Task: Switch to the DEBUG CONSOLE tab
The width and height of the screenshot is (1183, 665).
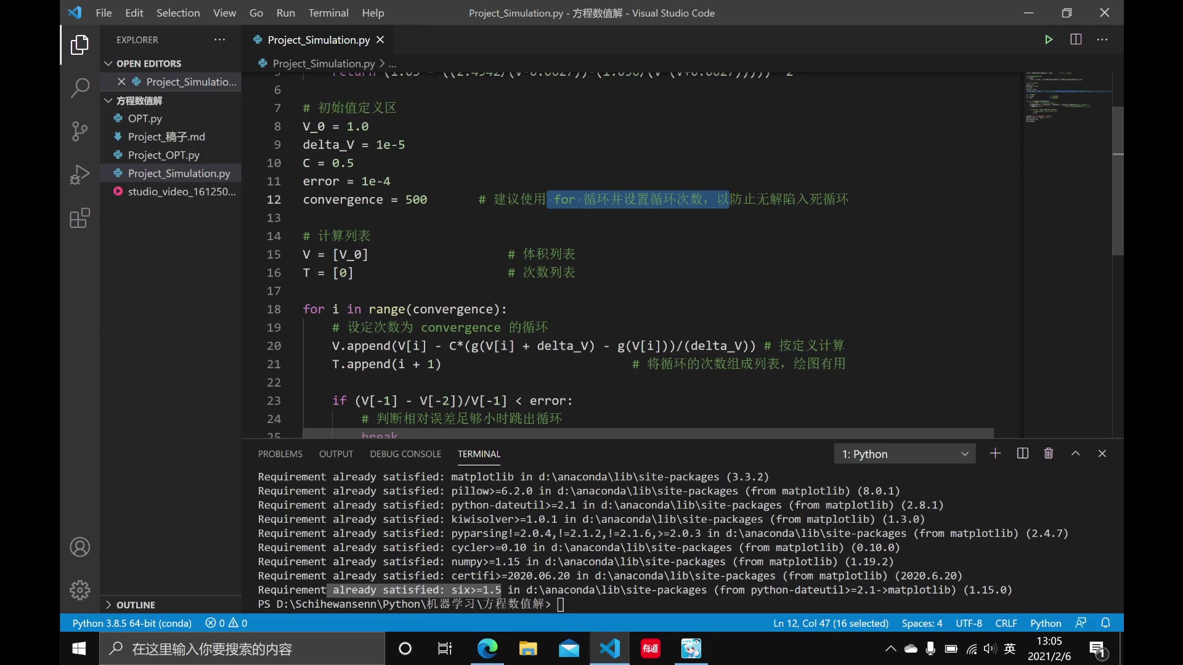Action: (x=405, y=453)
